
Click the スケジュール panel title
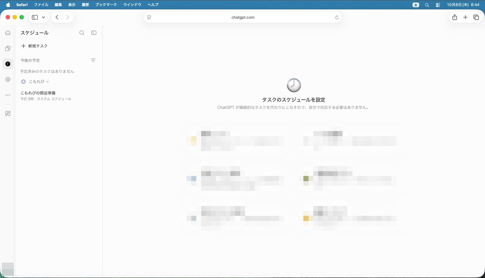[x=34, y=33]
